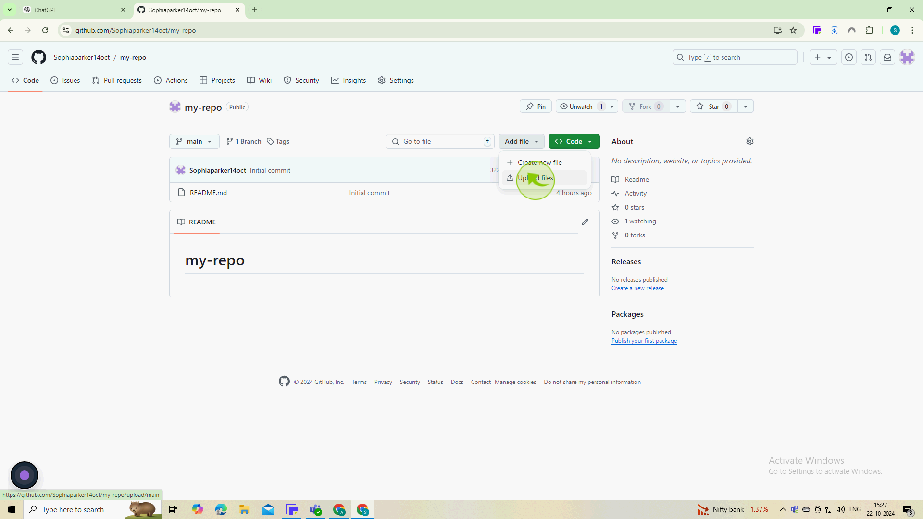The height and width of the screenshot is (519, 923).
Task: View the 1 Branch list
Action: tap(244, 141)
